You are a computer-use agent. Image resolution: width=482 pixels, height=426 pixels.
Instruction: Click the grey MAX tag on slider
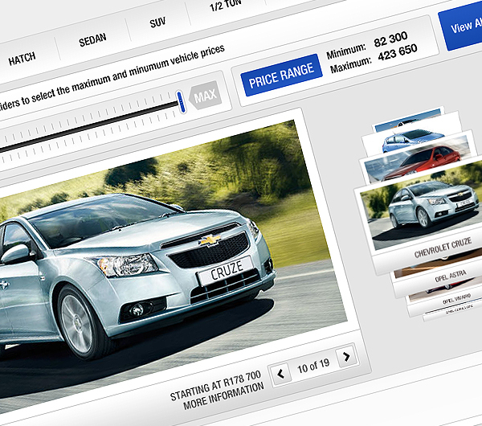click(205, 95)
